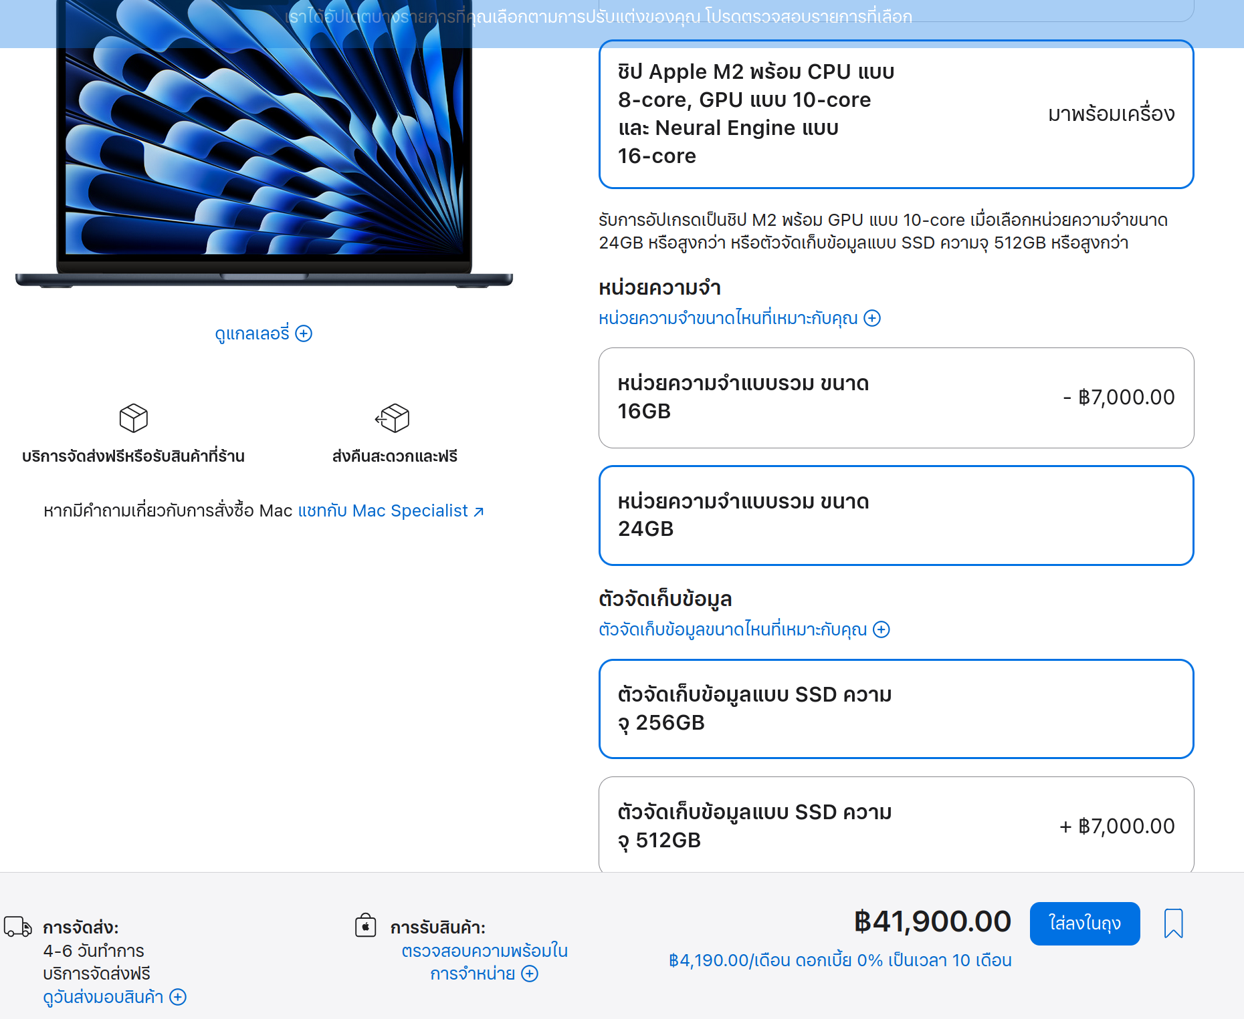Click the Apple store bag pickup icon
Screen dimensions: 1244x1019
coord(365,925)
